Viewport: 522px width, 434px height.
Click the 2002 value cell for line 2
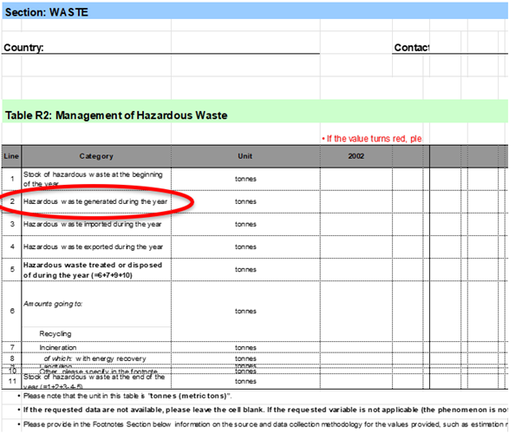[x=356, y=201]
